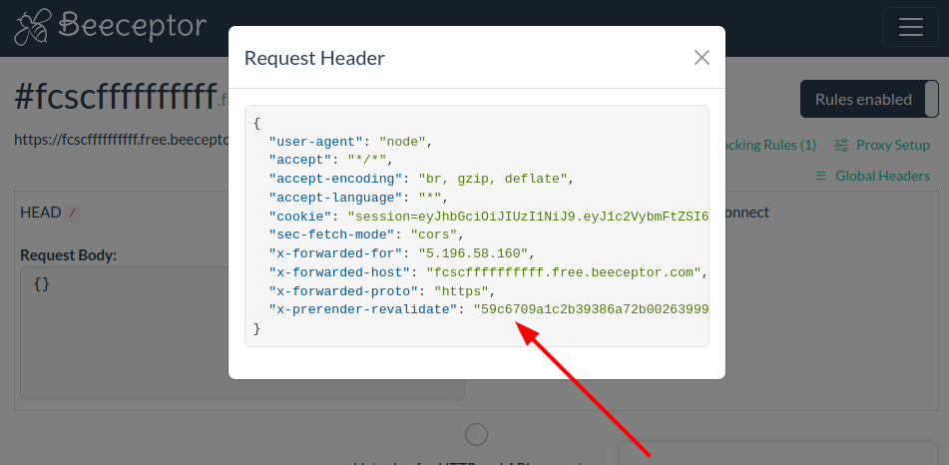
Task: Click the "x-forwarded-host" header key
Action: click(x=339, y=272)
